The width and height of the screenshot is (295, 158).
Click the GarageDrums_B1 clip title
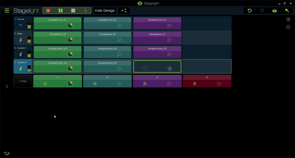pos(107,20)
